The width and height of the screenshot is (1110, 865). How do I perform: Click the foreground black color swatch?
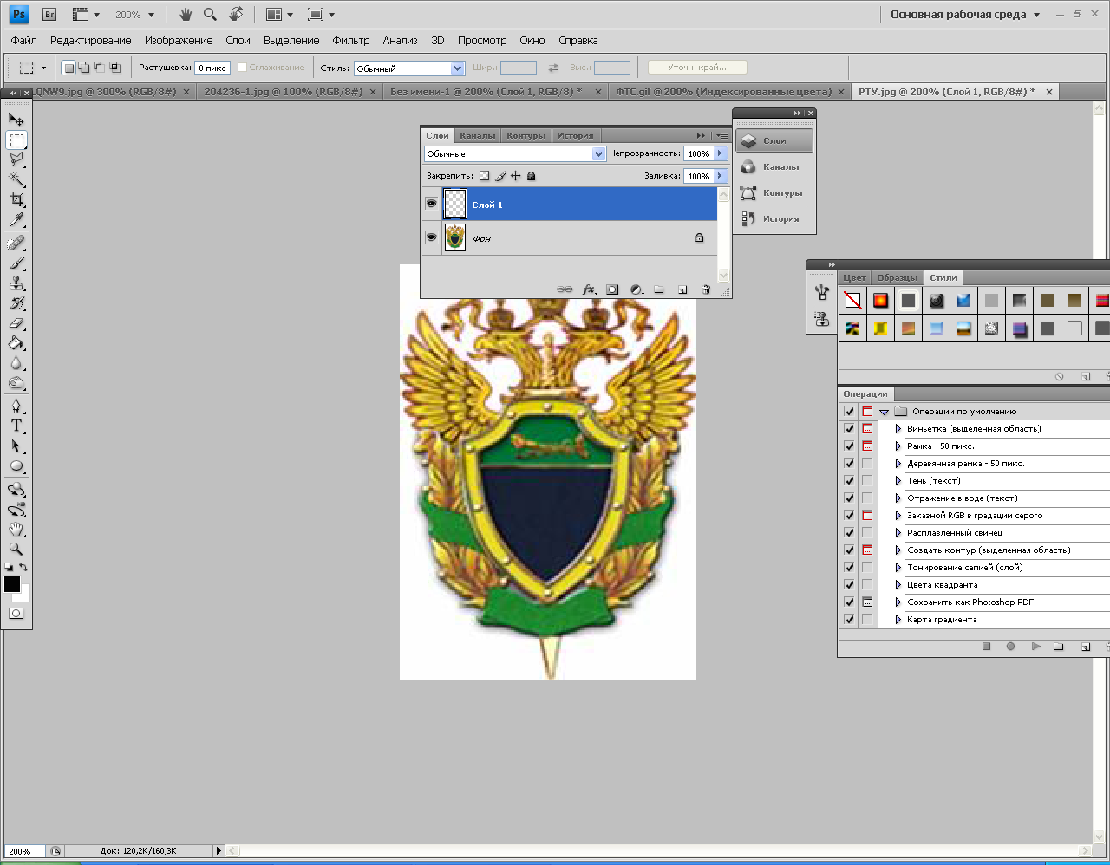pos(12,584)
